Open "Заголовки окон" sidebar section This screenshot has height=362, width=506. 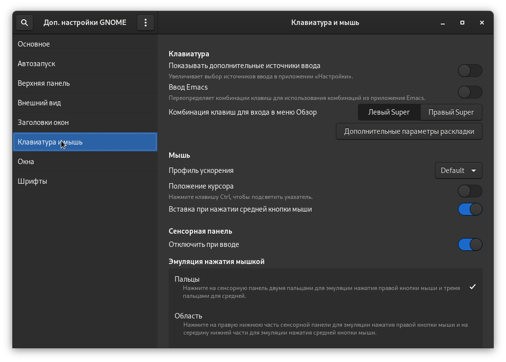(x=43, y=122)
